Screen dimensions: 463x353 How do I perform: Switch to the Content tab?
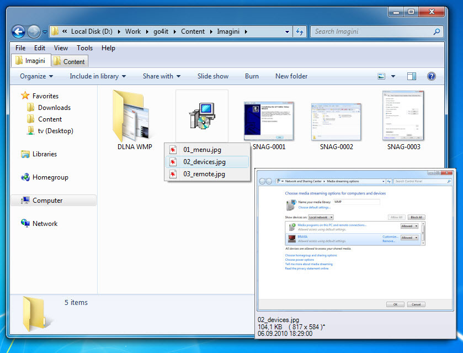coord(70,61)
